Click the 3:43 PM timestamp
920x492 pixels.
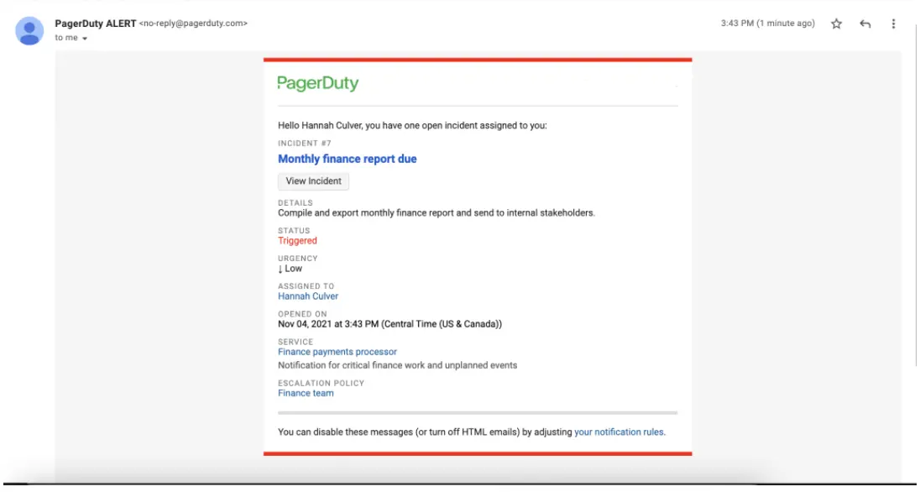[x=768, y=24]
